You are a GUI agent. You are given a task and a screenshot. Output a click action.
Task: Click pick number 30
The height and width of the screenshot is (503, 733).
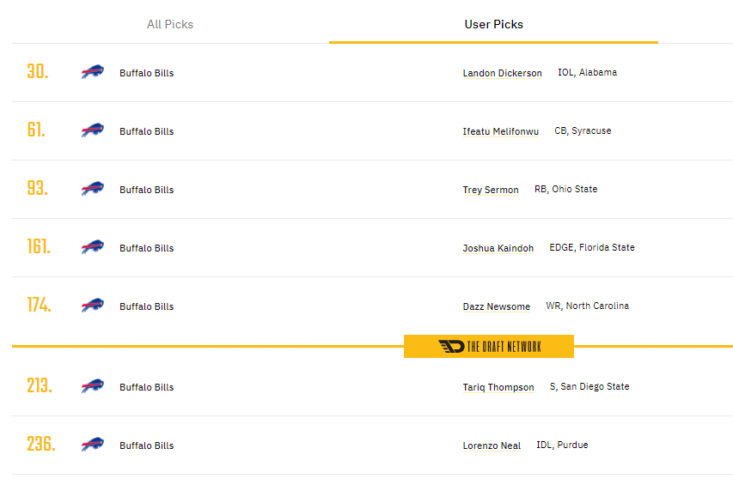[38, 71]
